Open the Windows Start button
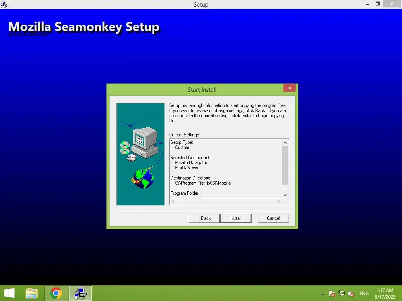Viewport: 402px width, 301px height. pos(9,293)
